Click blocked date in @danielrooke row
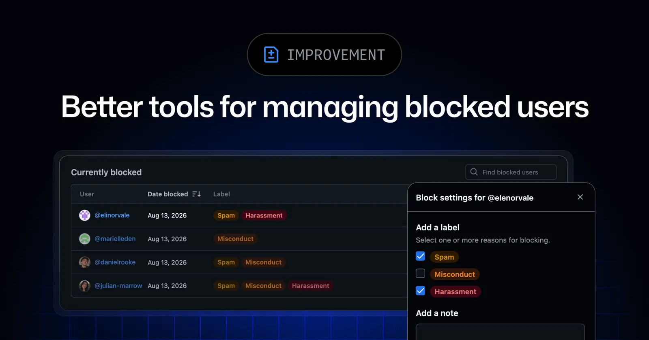Viewport: 649px width, 340px height. coord(167,262)
